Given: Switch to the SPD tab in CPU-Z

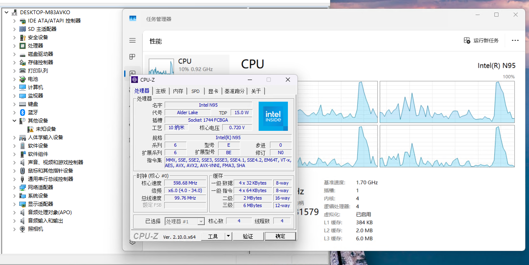Looking at the screenshot, I should point(196,91).
